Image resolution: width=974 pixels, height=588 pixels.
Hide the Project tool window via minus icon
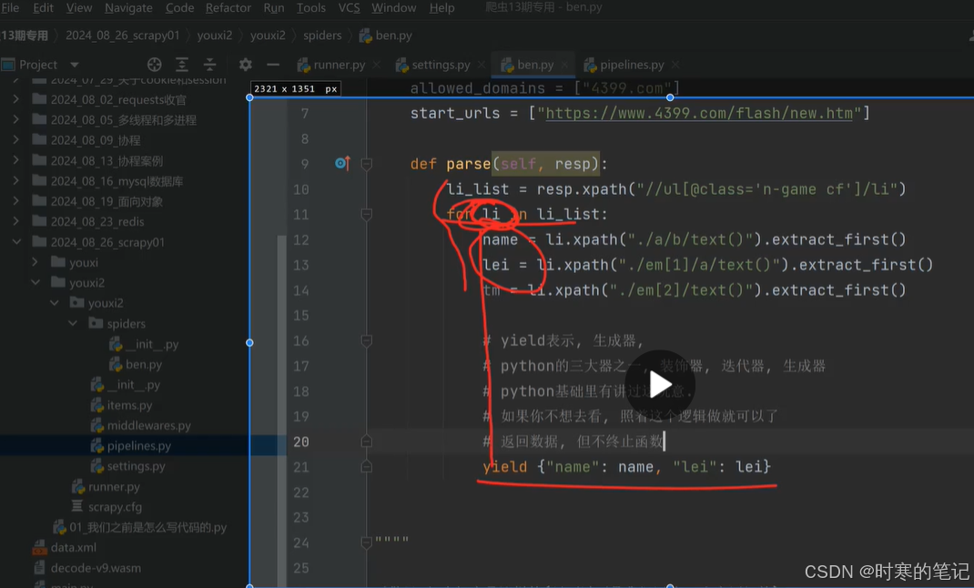pyautogui.click(x=272, y=64)
